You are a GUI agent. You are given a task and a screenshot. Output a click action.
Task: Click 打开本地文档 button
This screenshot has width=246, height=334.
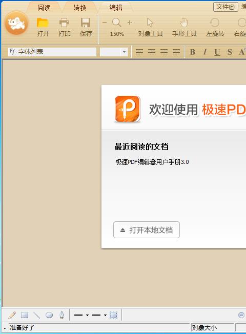(x=147, y=230)
